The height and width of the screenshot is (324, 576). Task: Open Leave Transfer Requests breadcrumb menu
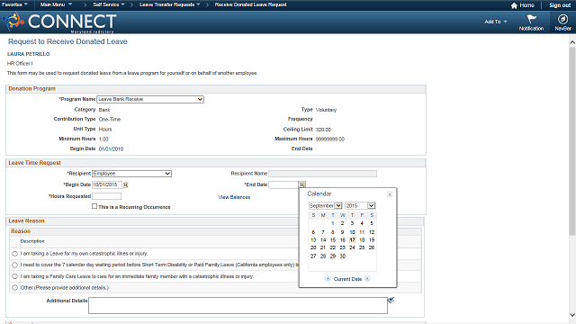[170, 4]
